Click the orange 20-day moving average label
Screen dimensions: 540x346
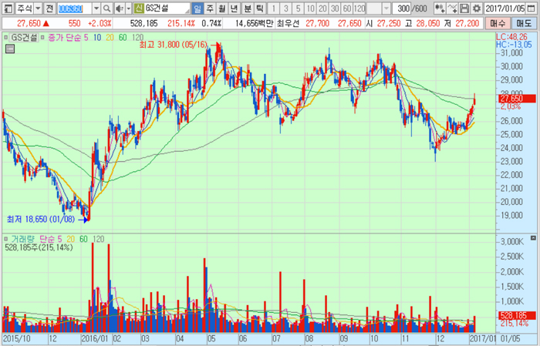pyautogui.click(x=109, y=37)
